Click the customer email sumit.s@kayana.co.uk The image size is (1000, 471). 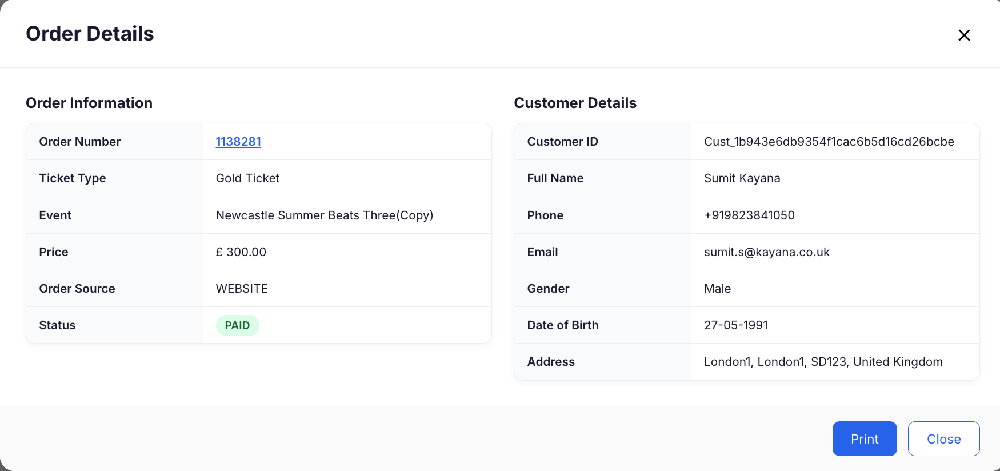[x=767, y=252]
